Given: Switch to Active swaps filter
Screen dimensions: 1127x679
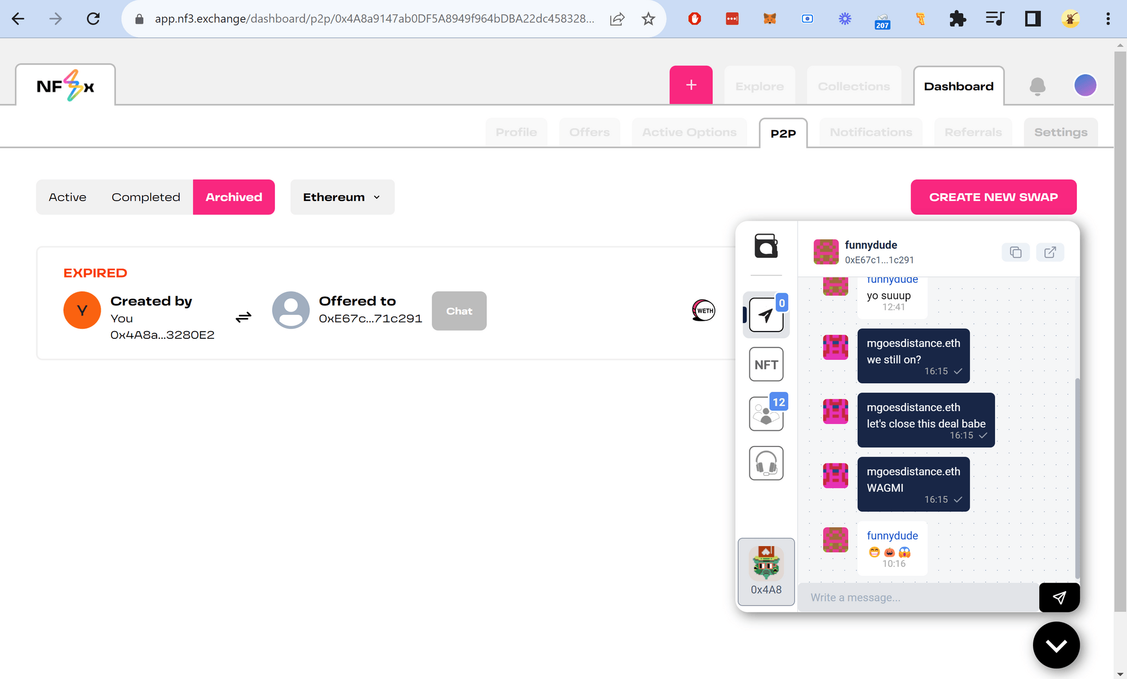Looking at the screenshot, I should point(68,197).
